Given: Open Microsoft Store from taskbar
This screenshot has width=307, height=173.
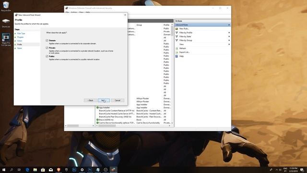Looking at the screenshot, I should (x=43, y=170).
